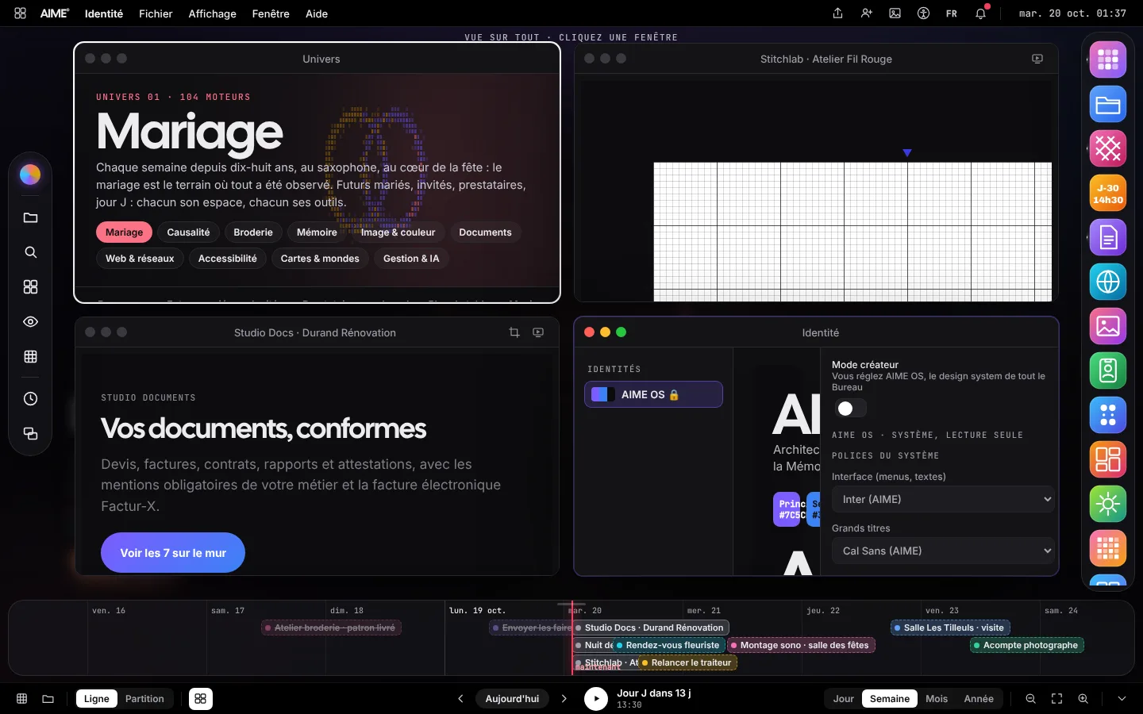Click the crop icon in Studio Docs window
The height and width of the screenshot is (714, 1143).
[514, 332]
